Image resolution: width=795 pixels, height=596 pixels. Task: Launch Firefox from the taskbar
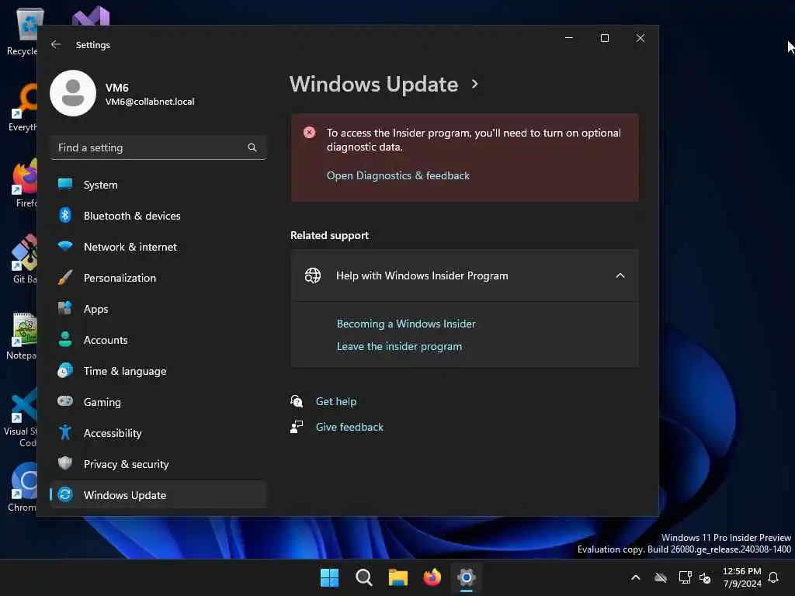pyautogui.click(x=432, y=577)
